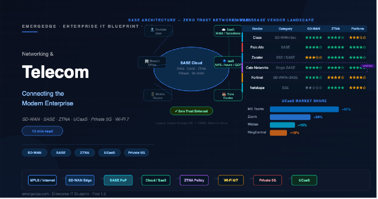
Task: Click the SD-WAN+Sec category cell
Action: tap(285, 38)
